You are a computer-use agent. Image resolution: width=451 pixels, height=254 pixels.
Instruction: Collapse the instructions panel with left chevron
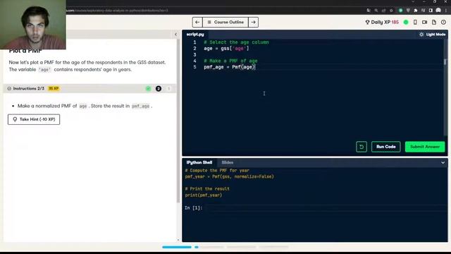[x=175, y=35]
